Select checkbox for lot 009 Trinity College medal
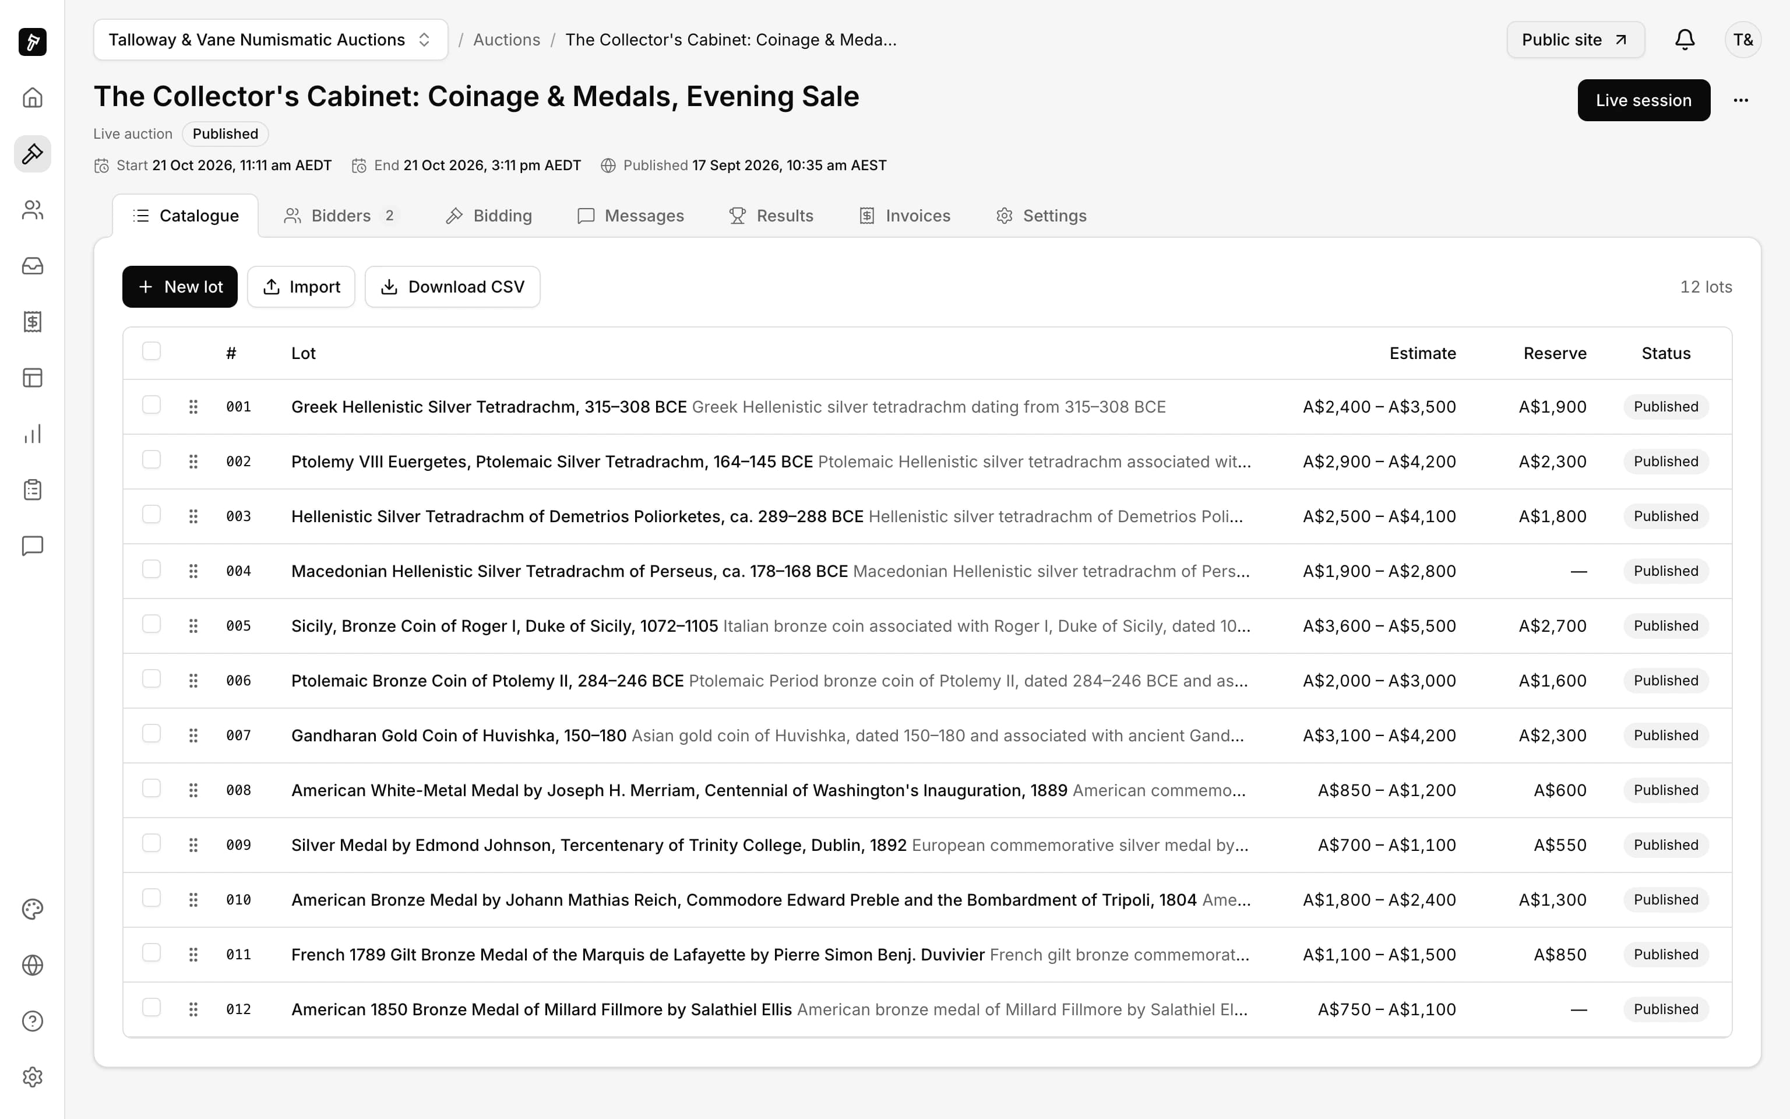Screen dimensions: 1790x1119 click(151, 843)
